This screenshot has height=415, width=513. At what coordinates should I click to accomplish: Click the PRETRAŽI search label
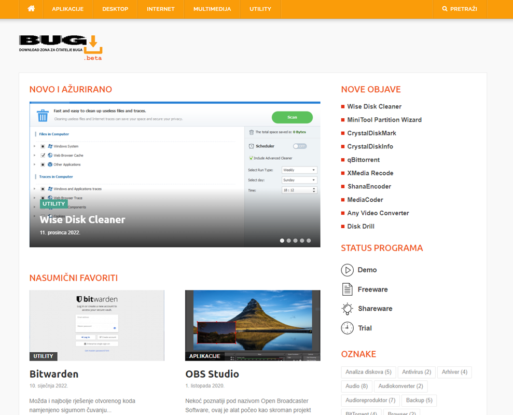(464, 9)
